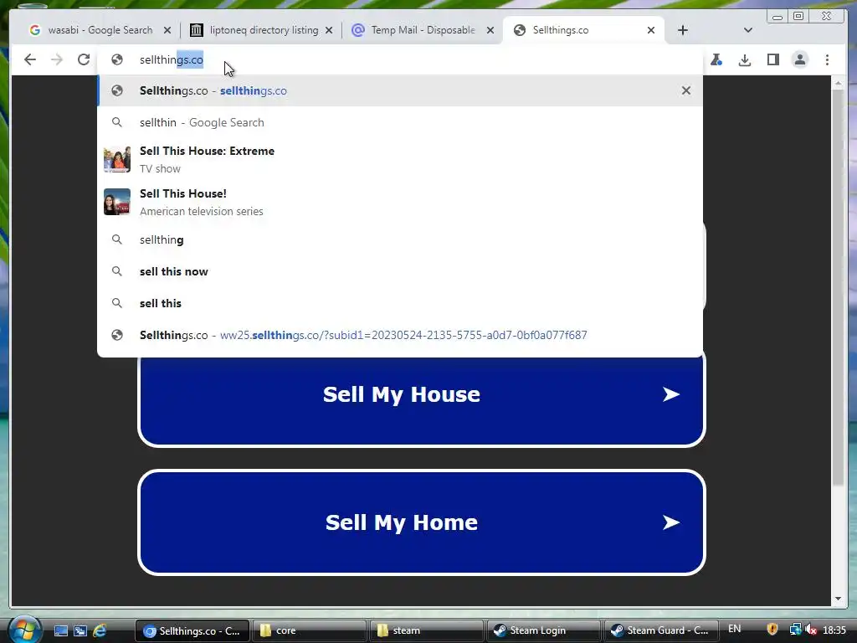Image resolution: width=857 pixels, height=643 pixels.
Task: Click the page scrollbar thumb
Action: click(838, 287)
